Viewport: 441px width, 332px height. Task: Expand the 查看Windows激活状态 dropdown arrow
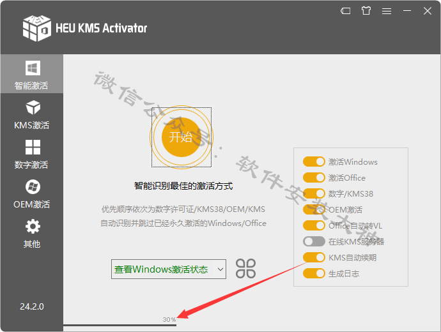click(x=220, y=269)
